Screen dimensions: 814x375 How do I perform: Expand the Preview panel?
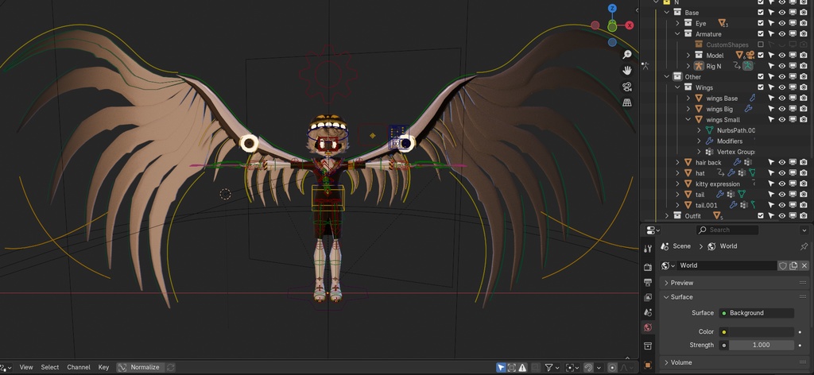coord(667,283)
